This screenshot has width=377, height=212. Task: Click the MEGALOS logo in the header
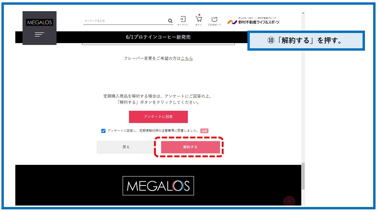tap(39, 22)
